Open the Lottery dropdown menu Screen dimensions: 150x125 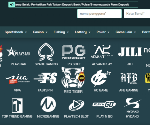click(x=82, y=32)
